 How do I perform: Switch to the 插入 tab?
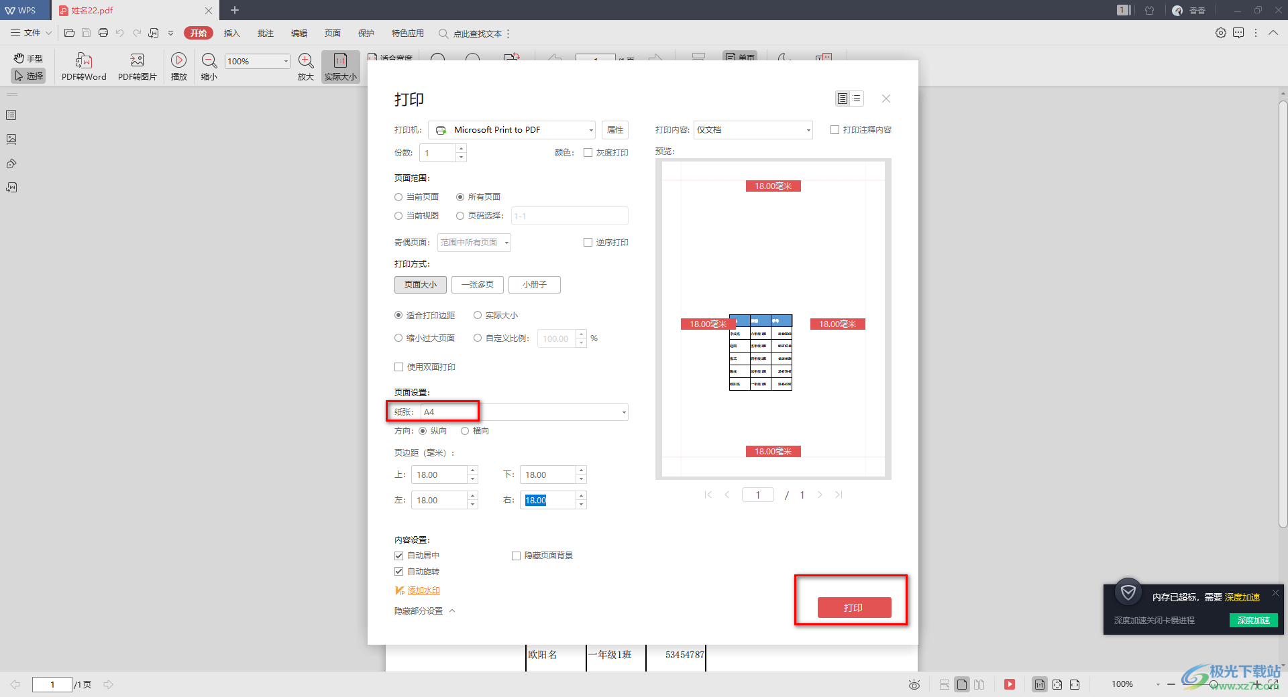point(231,33)
